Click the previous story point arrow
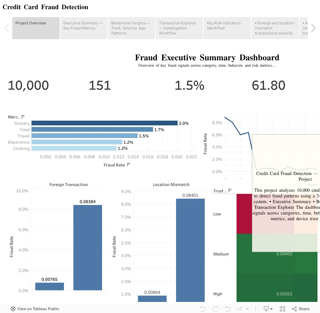Screen dimensions: 320x313 [7, 28]
